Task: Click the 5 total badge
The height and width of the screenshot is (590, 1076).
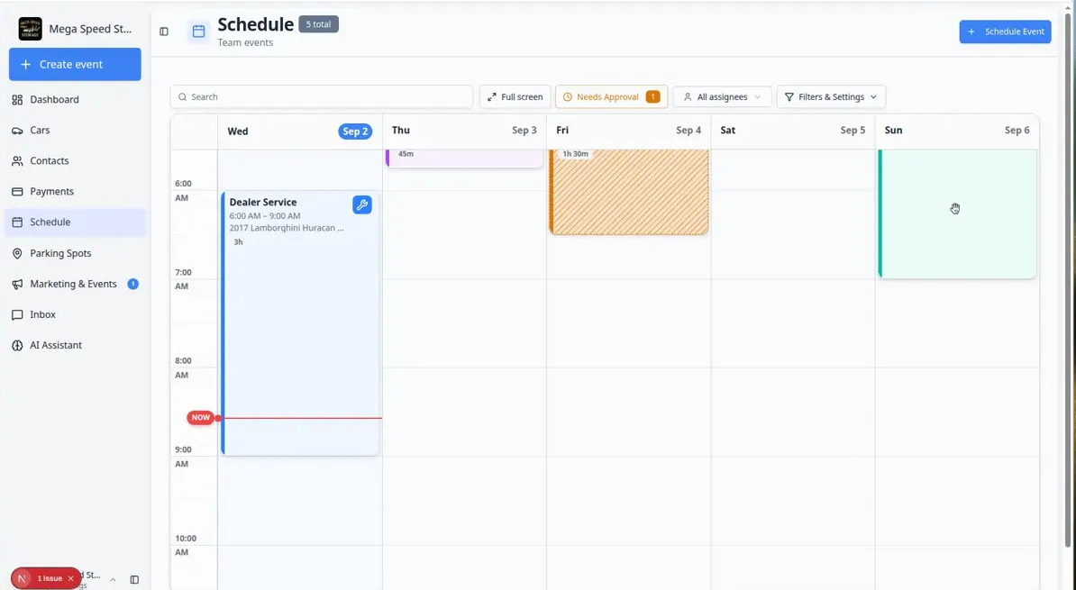Action: tap(318, 24)
